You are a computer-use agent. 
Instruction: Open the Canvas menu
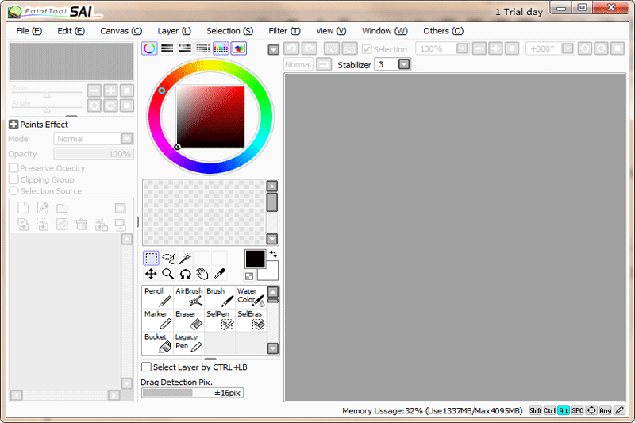(121, 31)
